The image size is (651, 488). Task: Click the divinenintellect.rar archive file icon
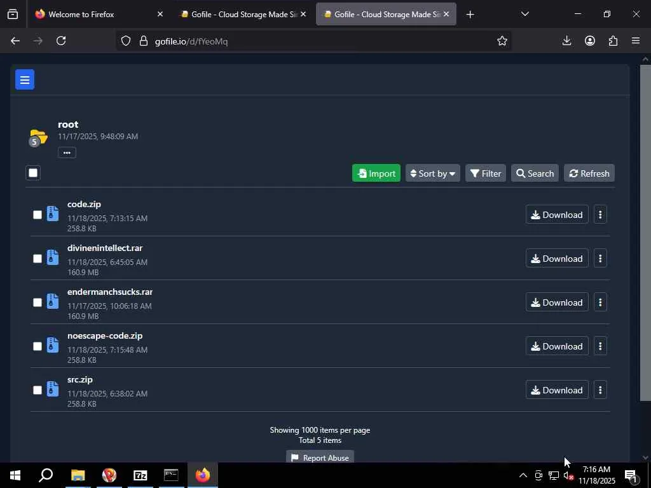point(52,257)
